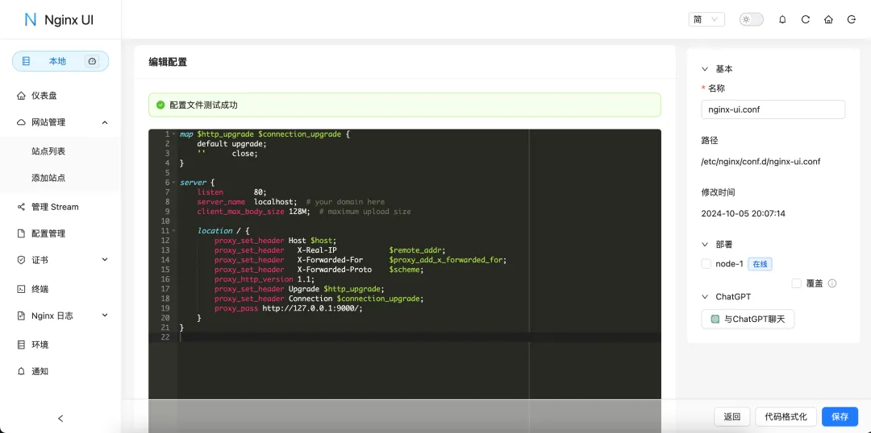This screenshot has height=433, width=871.
Task: Toggle the light/dark theme switch
Action: point(751,19)
